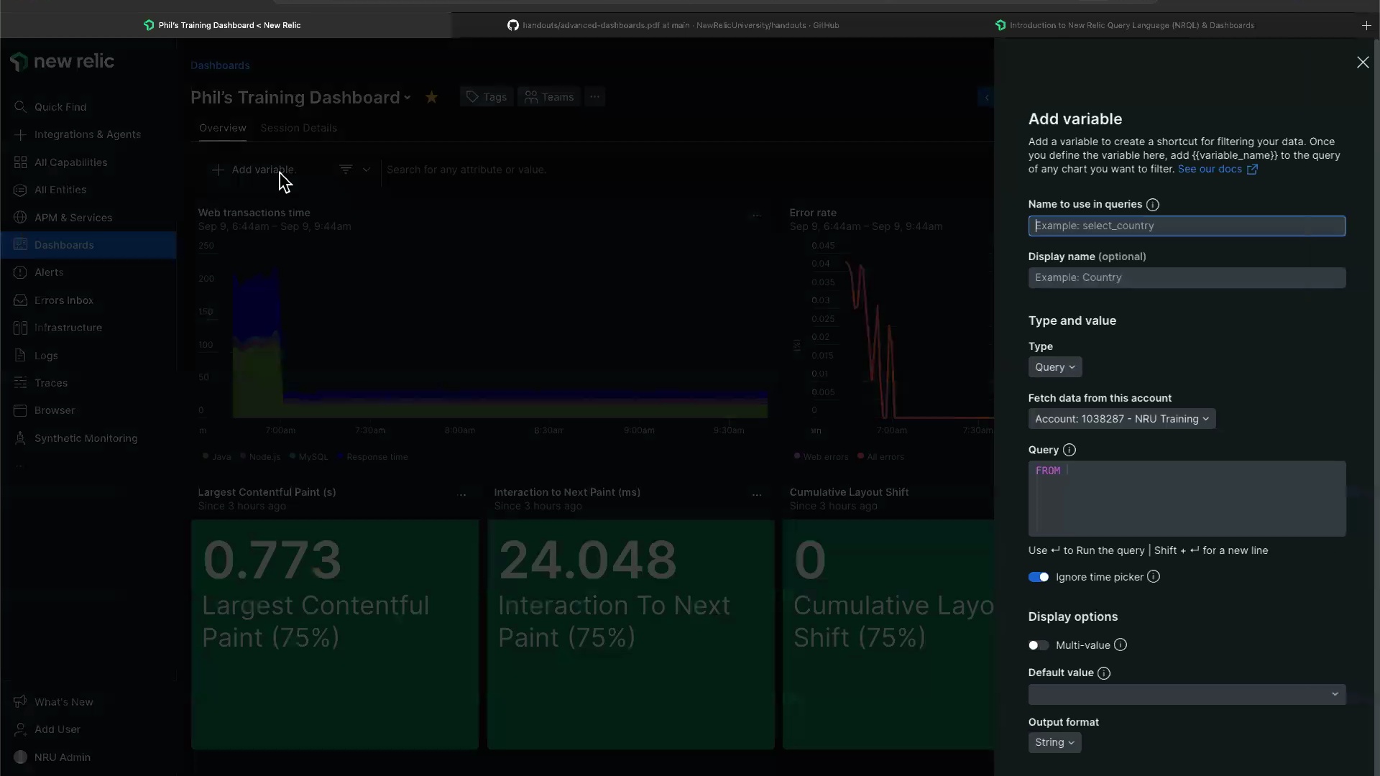The image size is (1380, 776).
Task: Open the Output format String dropdown
Action: [x=1054, y=742]
